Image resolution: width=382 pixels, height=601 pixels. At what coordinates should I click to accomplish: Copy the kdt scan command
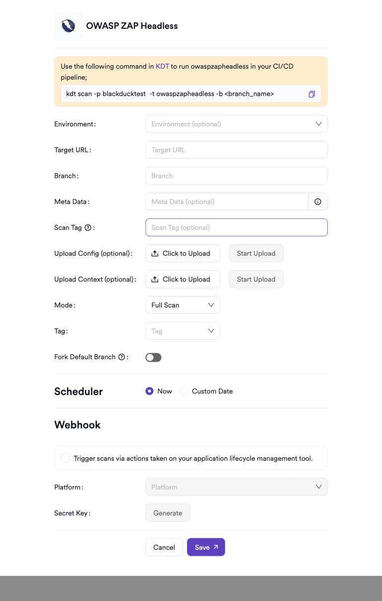point(312,94)
